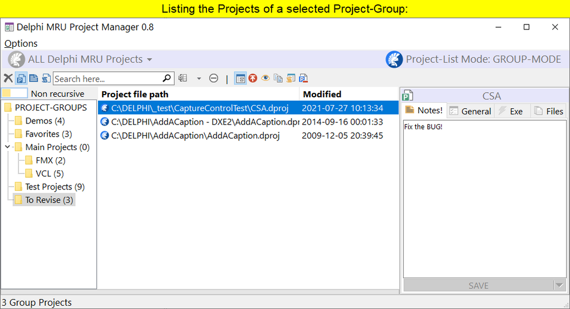Click the SAVE button

478,285
